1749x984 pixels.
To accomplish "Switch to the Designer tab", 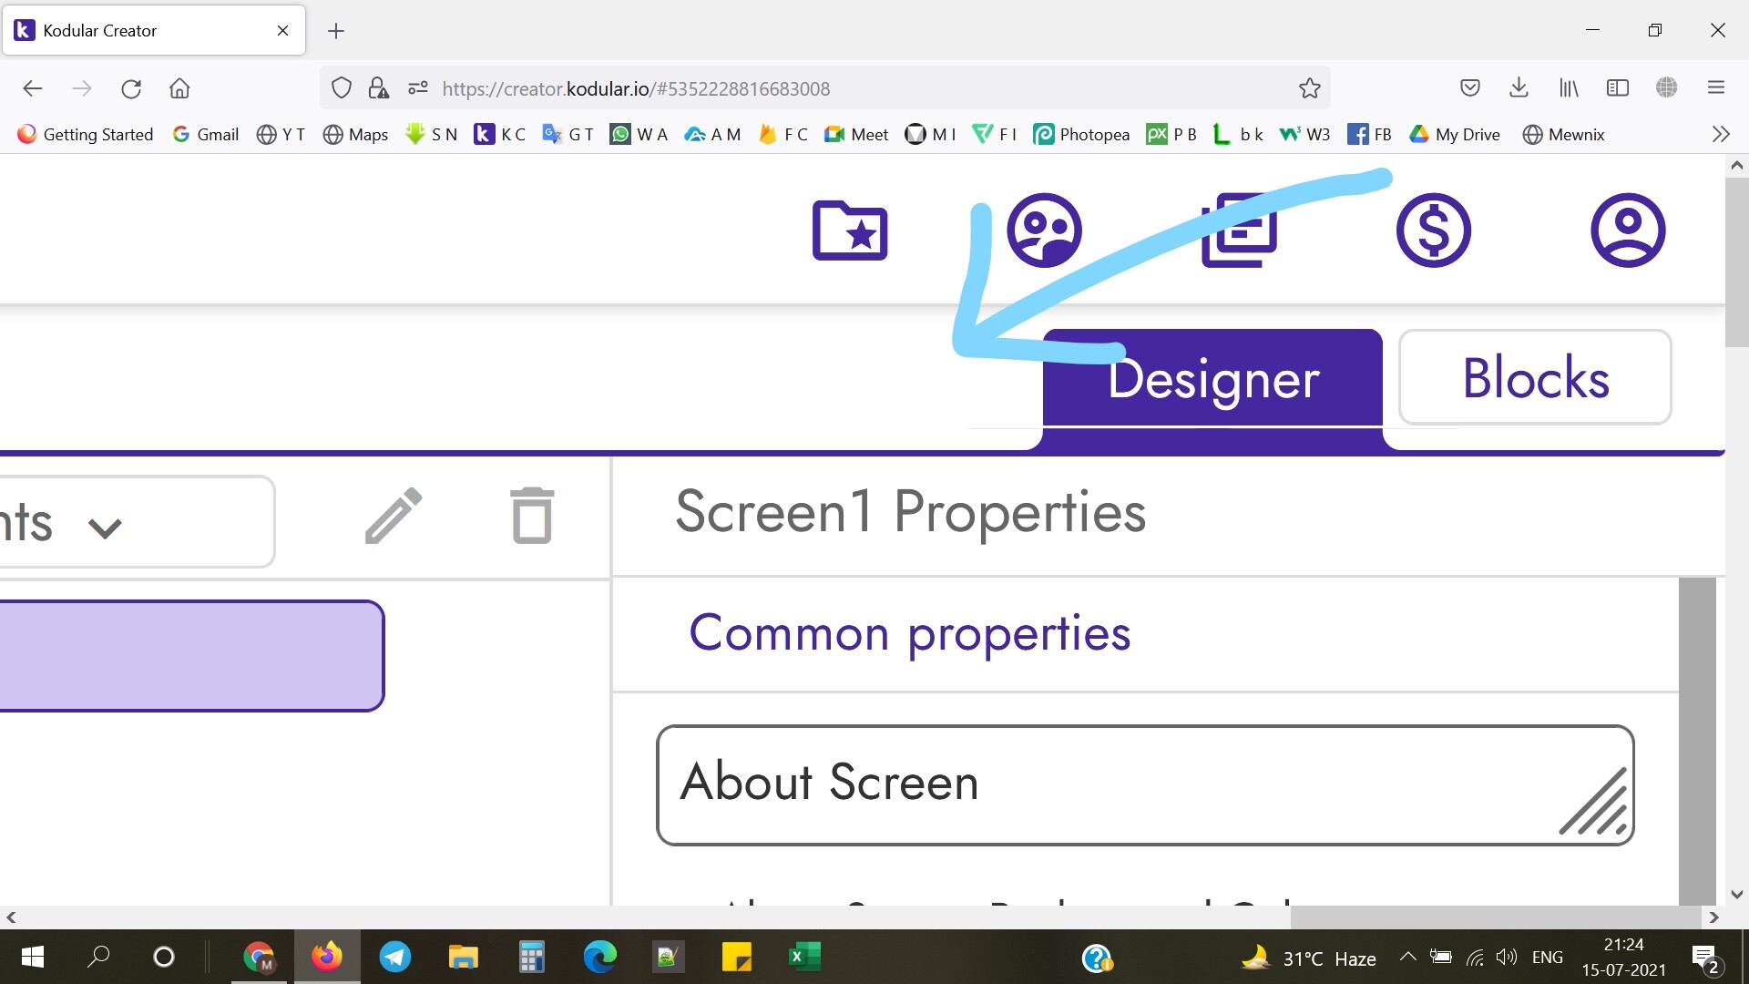I will click(x=1212, y=378).
